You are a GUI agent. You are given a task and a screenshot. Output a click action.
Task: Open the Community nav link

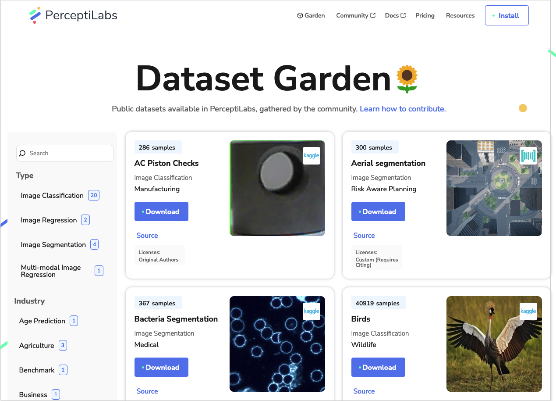[356, 15]
